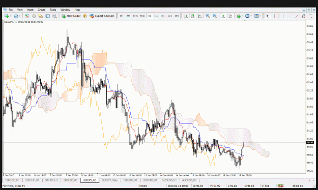
Task: Switch to M5 timeframe
Action: [x=128, y=16]
